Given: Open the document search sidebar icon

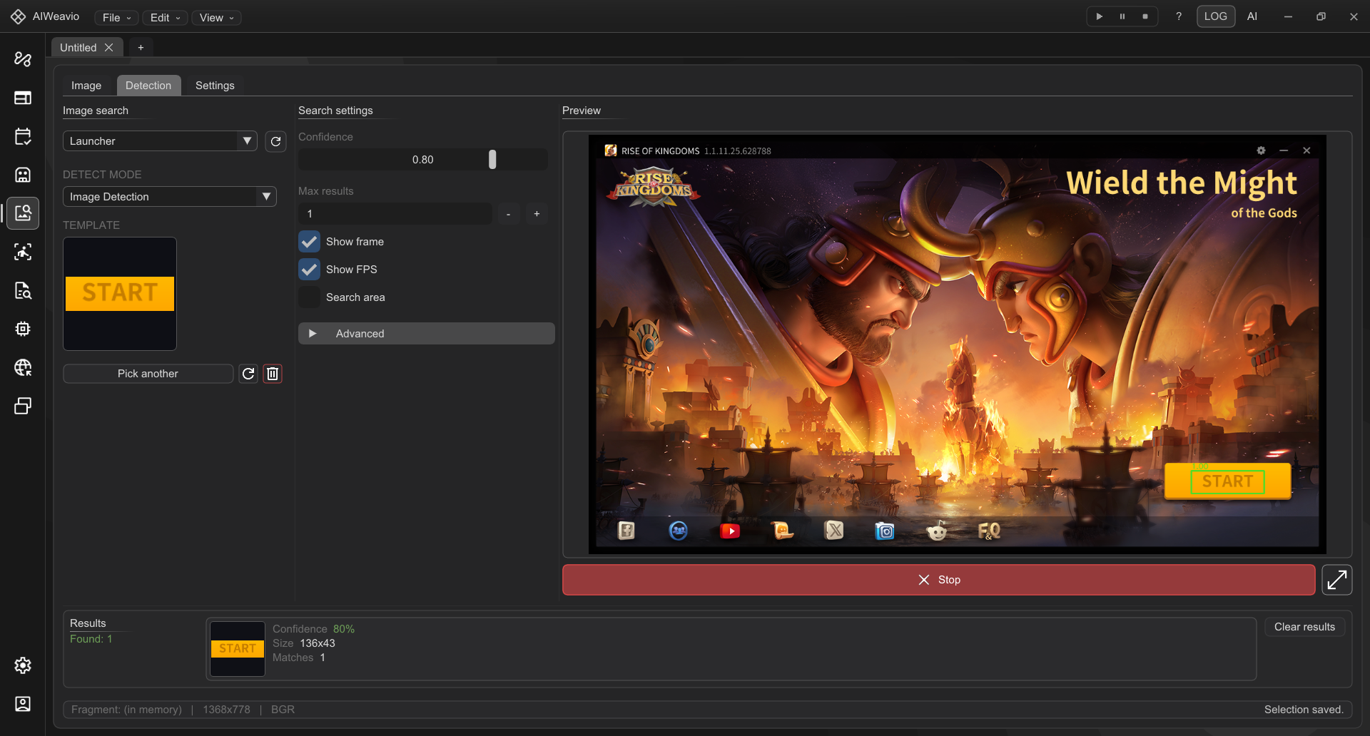Looking at the screenshot, I should pyautogui.click(x=23, y=290).
